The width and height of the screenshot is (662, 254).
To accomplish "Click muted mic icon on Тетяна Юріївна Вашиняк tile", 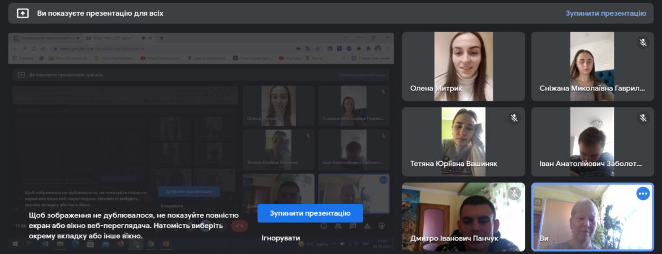I will [514, 118].
